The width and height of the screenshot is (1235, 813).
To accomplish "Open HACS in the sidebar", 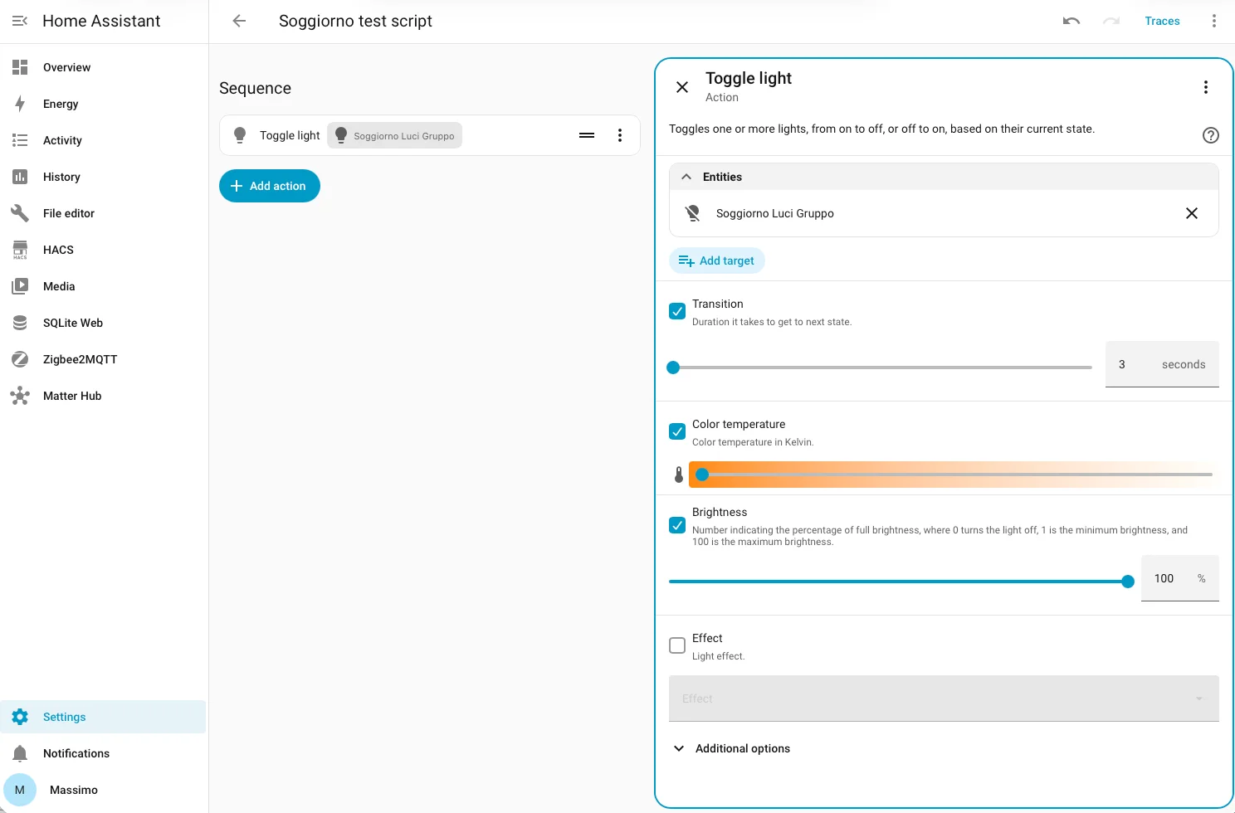I will 104,250.
